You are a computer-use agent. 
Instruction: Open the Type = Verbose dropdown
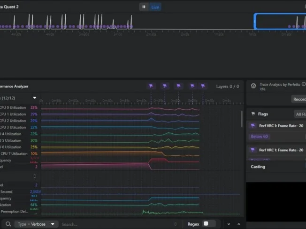(x=36, y=224)
